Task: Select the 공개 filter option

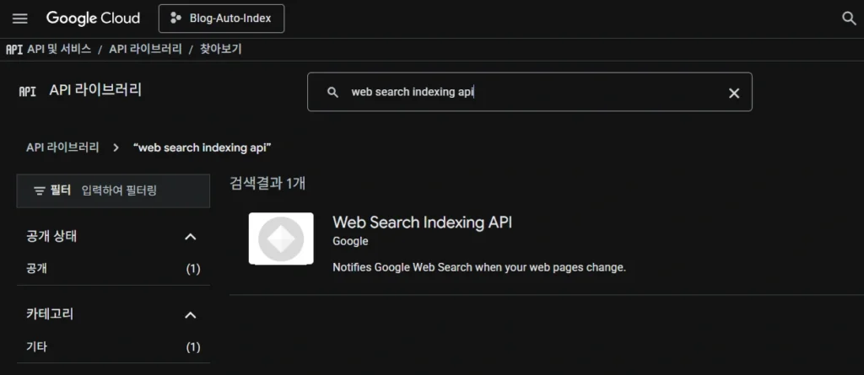Action: tap(38, 270)
